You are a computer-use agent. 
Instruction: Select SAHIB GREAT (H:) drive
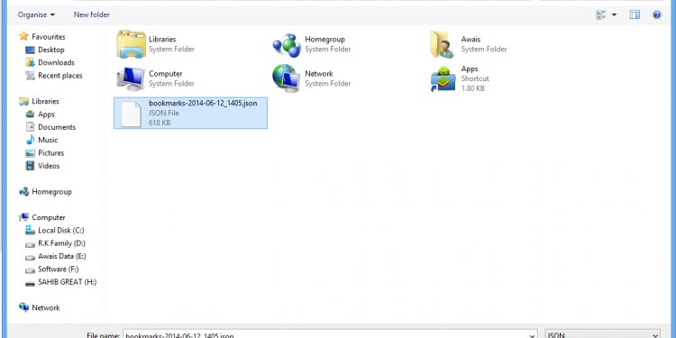60,282
